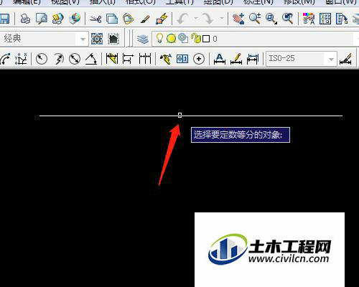Click the Paste clipboard icon
The width and height of the screenshot is (359, 287).
point(128,19)
